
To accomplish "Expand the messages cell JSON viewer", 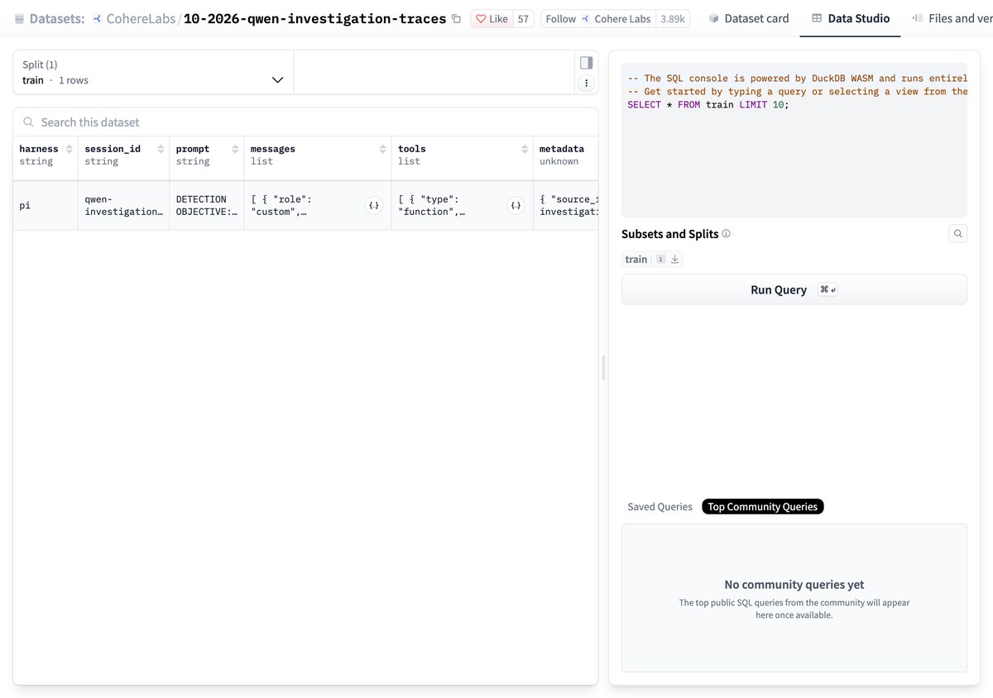I will pos(374,205).
